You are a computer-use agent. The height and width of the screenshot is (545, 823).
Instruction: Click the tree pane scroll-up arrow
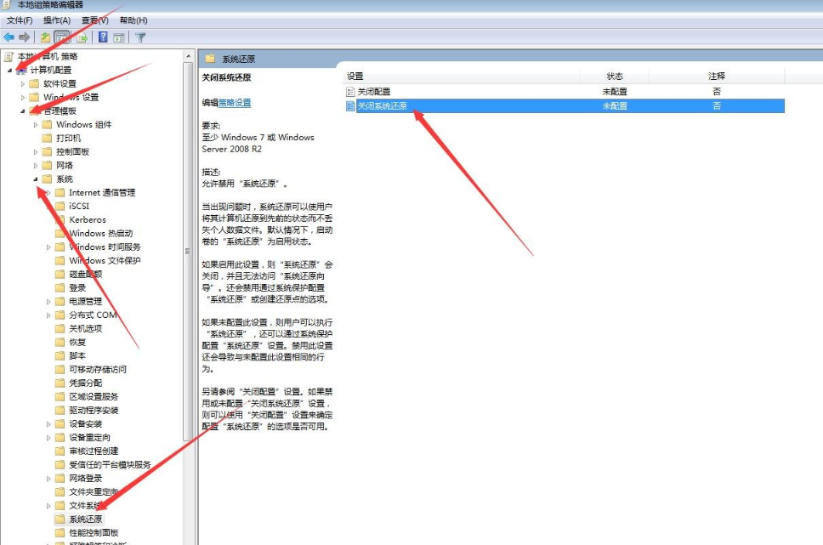[189, 55]
